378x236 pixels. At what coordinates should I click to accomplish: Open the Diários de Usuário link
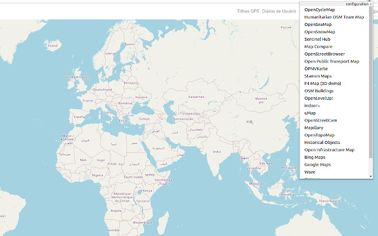pyautogui.click(x=279, y=11)
